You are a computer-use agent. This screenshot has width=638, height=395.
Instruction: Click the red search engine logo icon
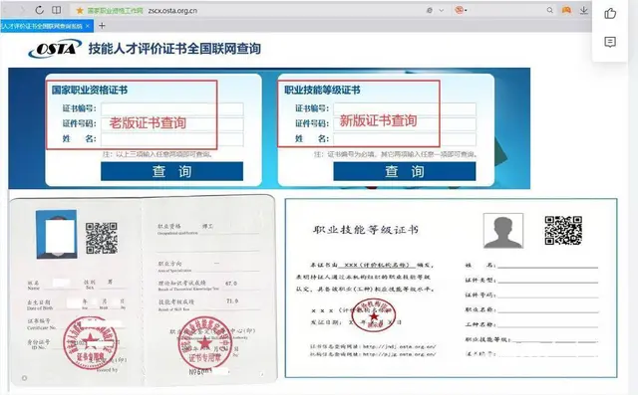click(x=459, y=10)
